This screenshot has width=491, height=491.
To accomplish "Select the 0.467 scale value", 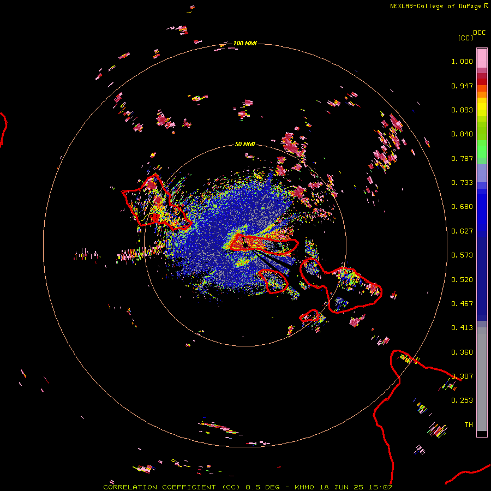I will point(462,304).
